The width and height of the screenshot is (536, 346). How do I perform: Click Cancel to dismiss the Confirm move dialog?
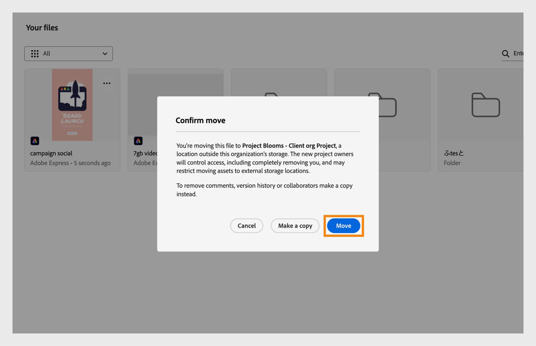point(247,226)
